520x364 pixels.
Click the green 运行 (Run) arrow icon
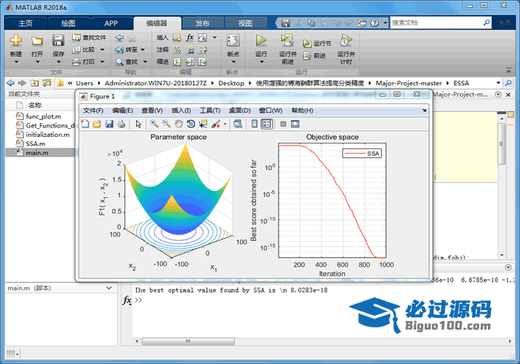pos(261,40)
